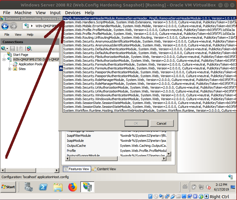Click Connections pane scroll right arrow
The width and height of the screenshot is (237, 200).
coord(57,170)
